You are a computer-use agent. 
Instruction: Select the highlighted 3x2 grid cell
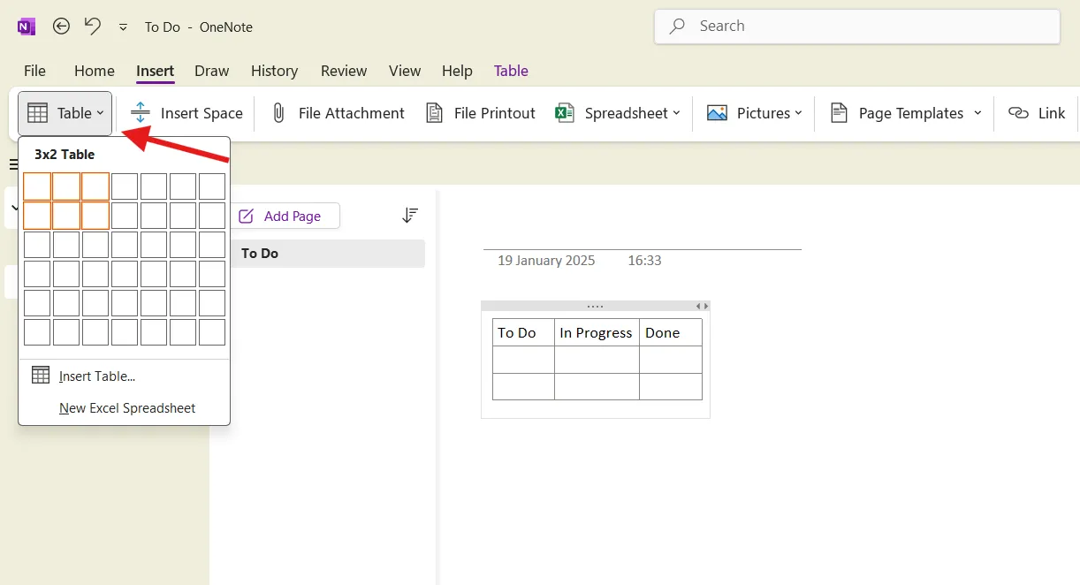[x=95, y=216]
